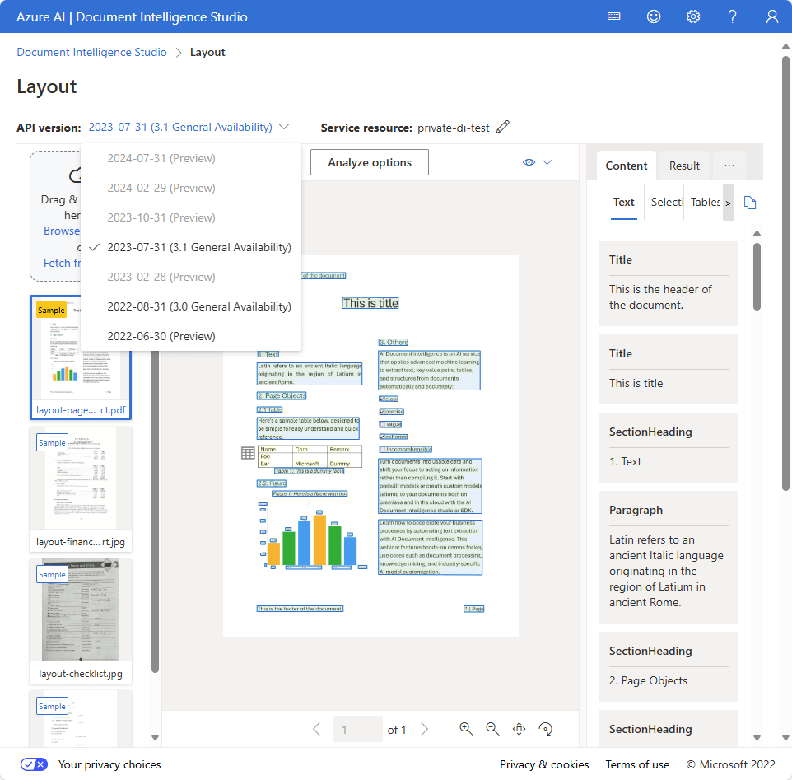Click the content panel scrollbar thumb
792x780 pixels.
click(x=757, y=276)
